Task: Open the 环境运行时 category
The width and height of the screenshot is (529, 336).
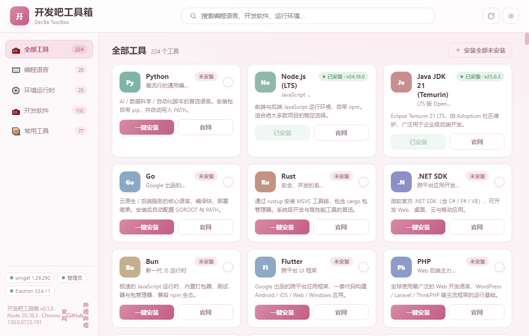Action: (x=49, y=90)
